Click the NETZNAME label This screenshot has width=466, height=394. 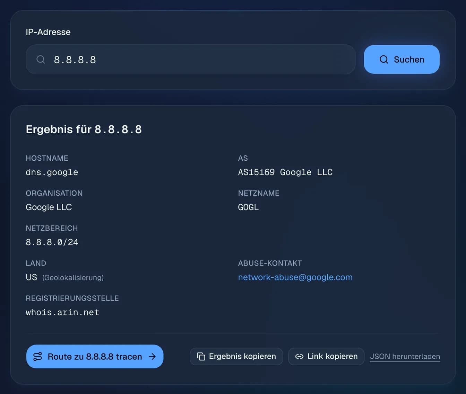(x=259, y=193)
